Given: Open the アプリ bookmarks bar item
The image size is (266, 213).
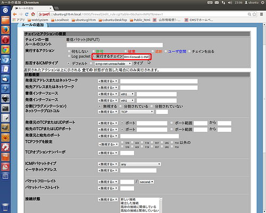Looking at the screenshot, I should point(19,20).
